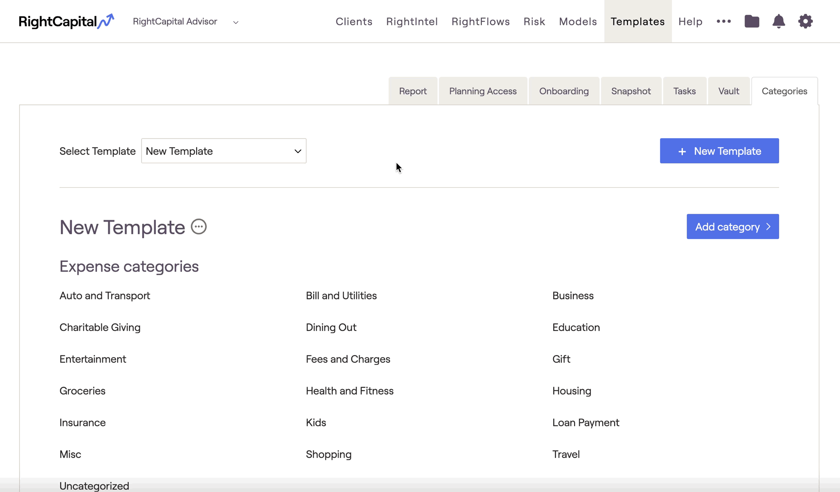Open the folder icon in the header
The width and height of the screenshot is (840, 492).
click(x=752, y=21)
